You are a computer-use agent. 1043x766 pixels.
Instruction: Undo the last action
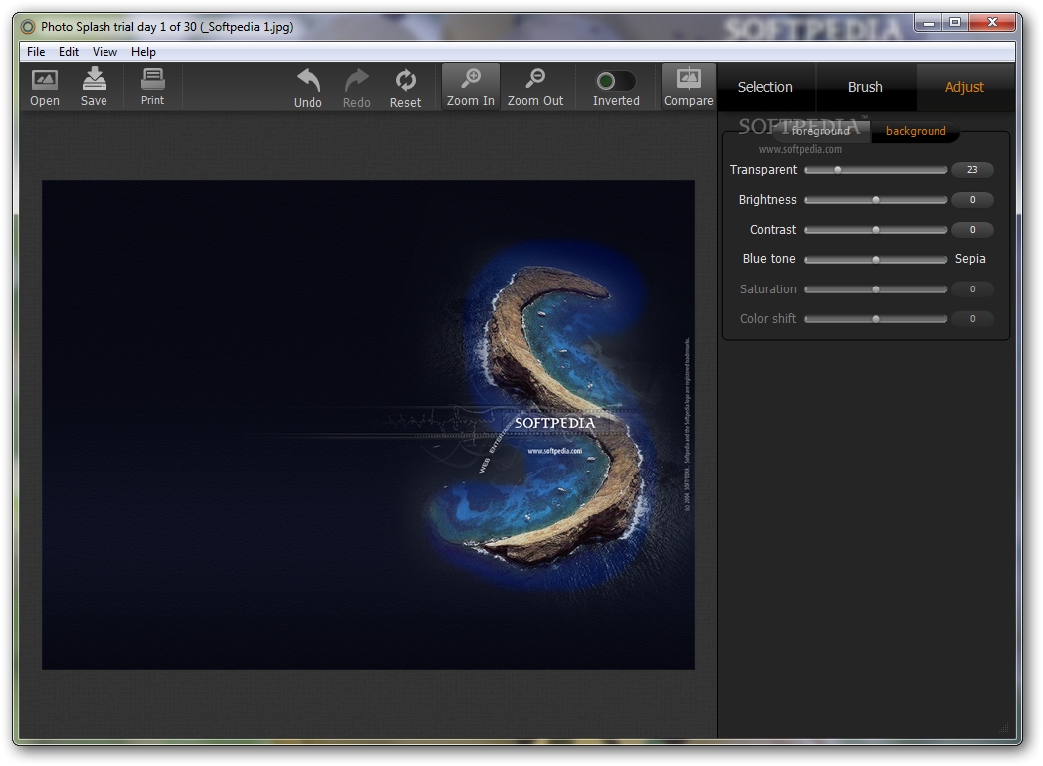click(308, 88)
